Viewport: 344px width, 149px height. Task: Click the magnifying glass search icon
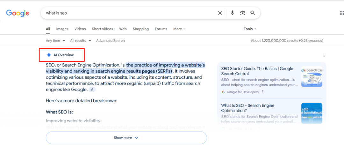pyautogui.click(x=253, y=13)
